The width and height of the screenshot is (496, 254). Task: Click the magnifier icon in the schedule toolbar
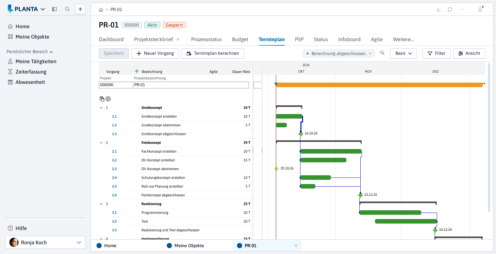click(382, 53)
